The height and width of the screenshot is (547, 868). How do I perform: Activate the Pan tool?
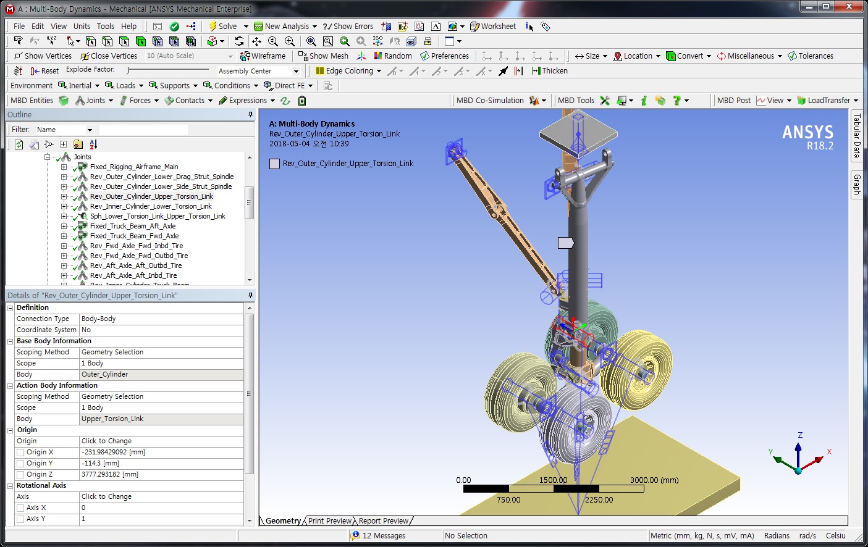pyautogui.click(x=256, y=41)
